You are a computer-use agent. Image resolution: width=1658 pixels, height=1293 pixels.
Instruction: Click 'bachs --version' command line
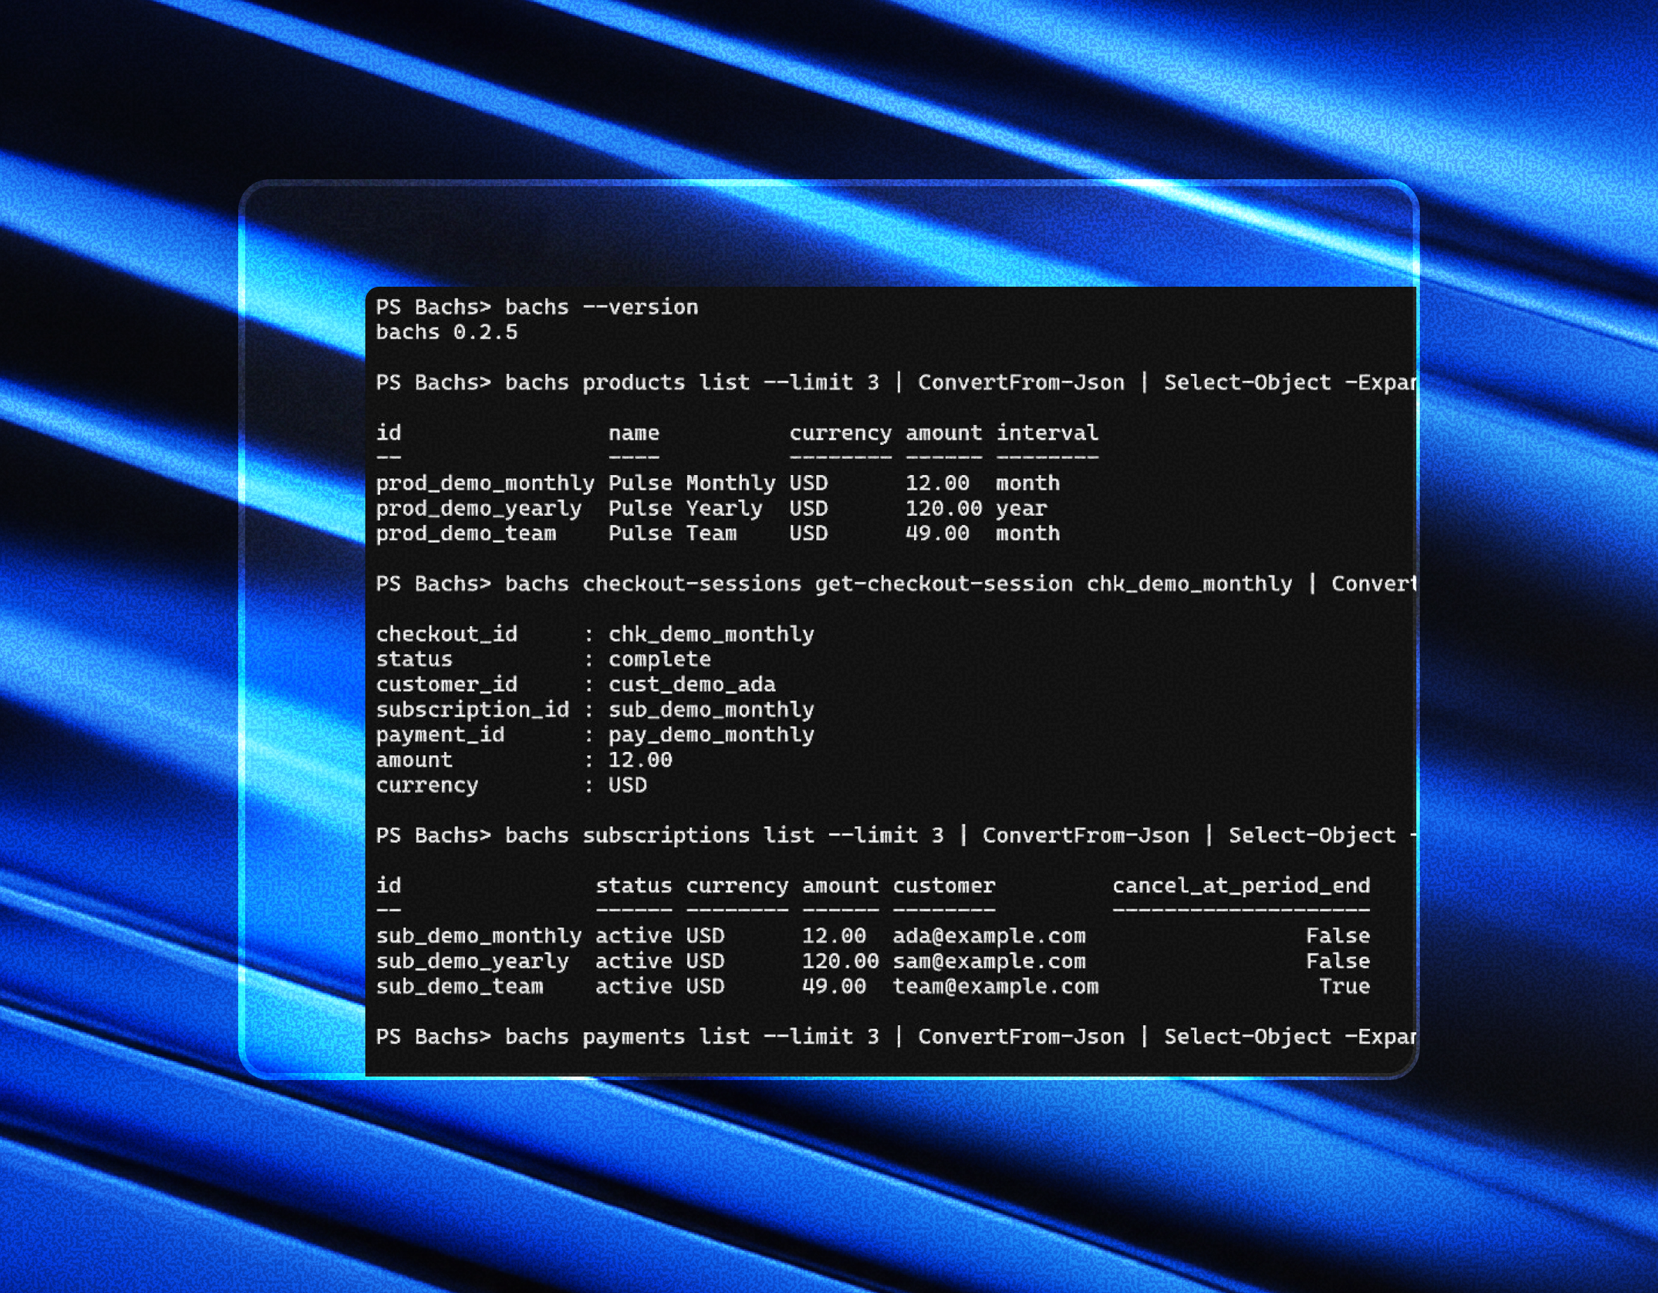[601, 308]
